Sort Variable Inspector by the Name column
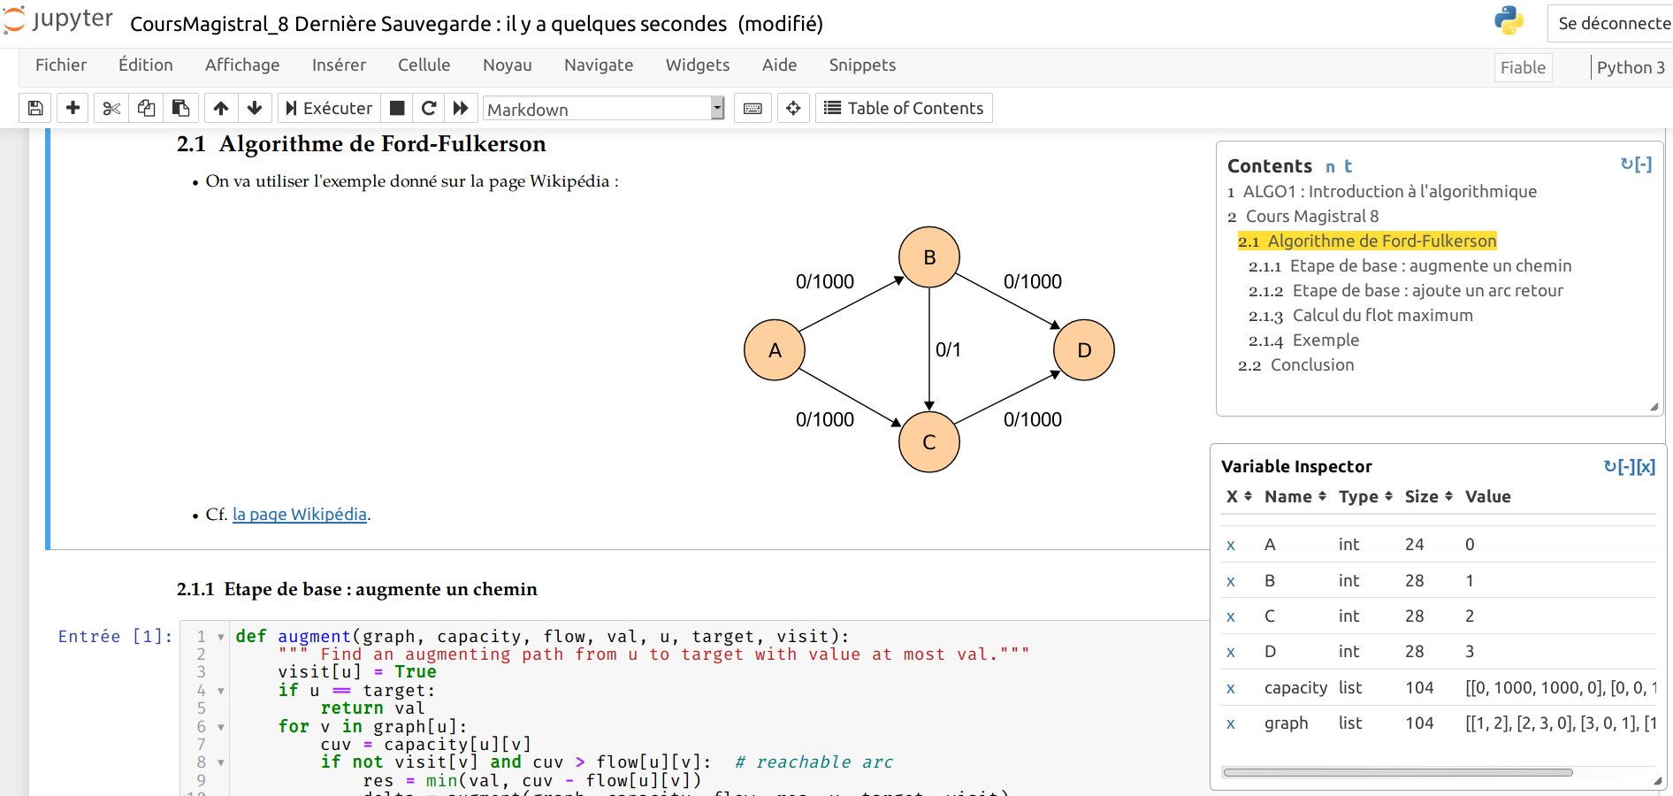 click(x=1295, y=496)
